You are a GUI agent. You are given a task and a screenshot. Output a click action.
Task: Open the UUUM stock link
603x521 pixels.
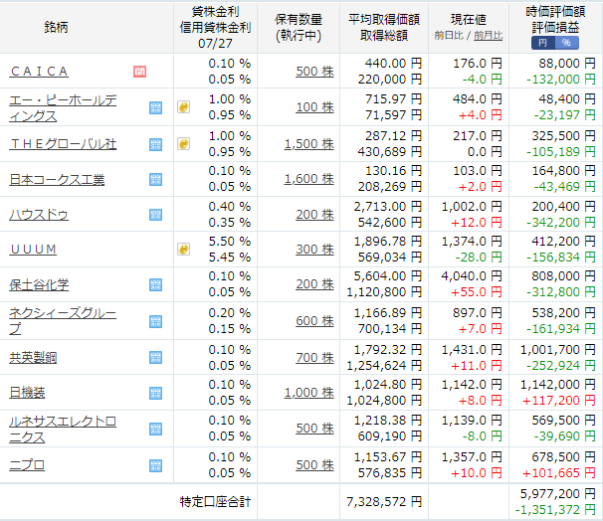(33, 250)
